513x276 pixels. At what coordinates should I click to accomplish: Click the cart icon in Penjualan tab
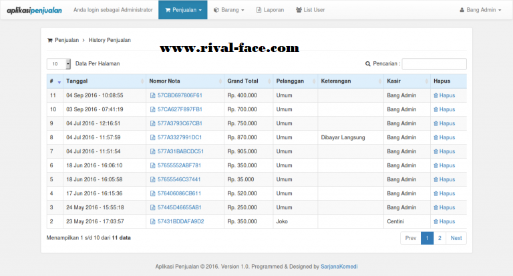(168, 10)
